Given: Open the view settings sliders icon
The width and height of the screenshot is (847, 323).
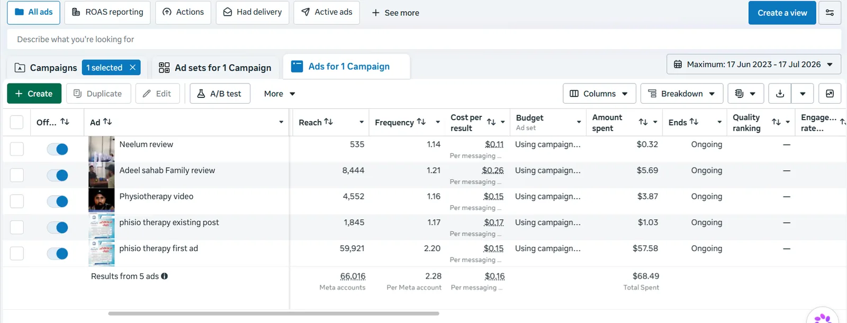Looking at the screenshot, I should (830, 13).
